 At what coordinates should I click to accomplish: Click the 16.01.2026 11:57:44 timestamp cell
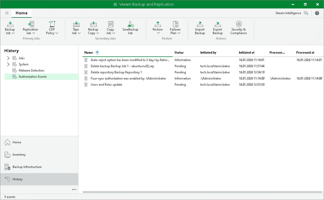coord(251,66)
